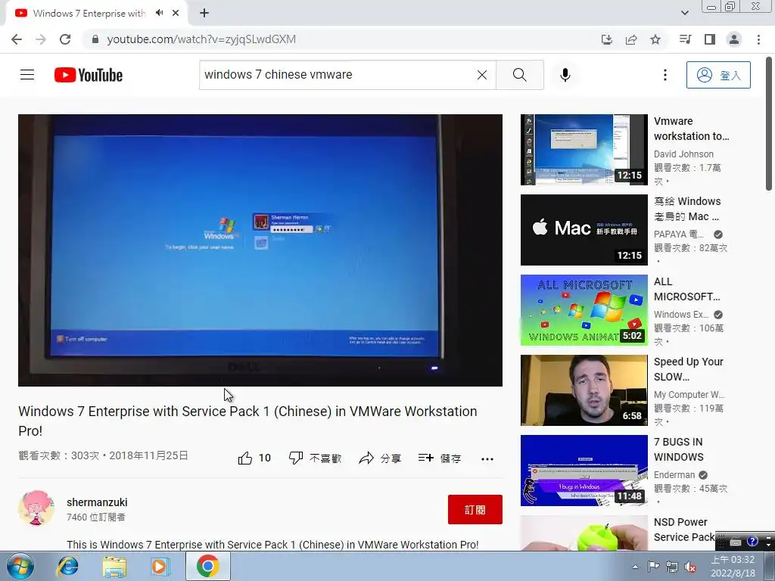Click Enderman channel name
Viewport: 775px width, 581px height.
pos(674,475)
